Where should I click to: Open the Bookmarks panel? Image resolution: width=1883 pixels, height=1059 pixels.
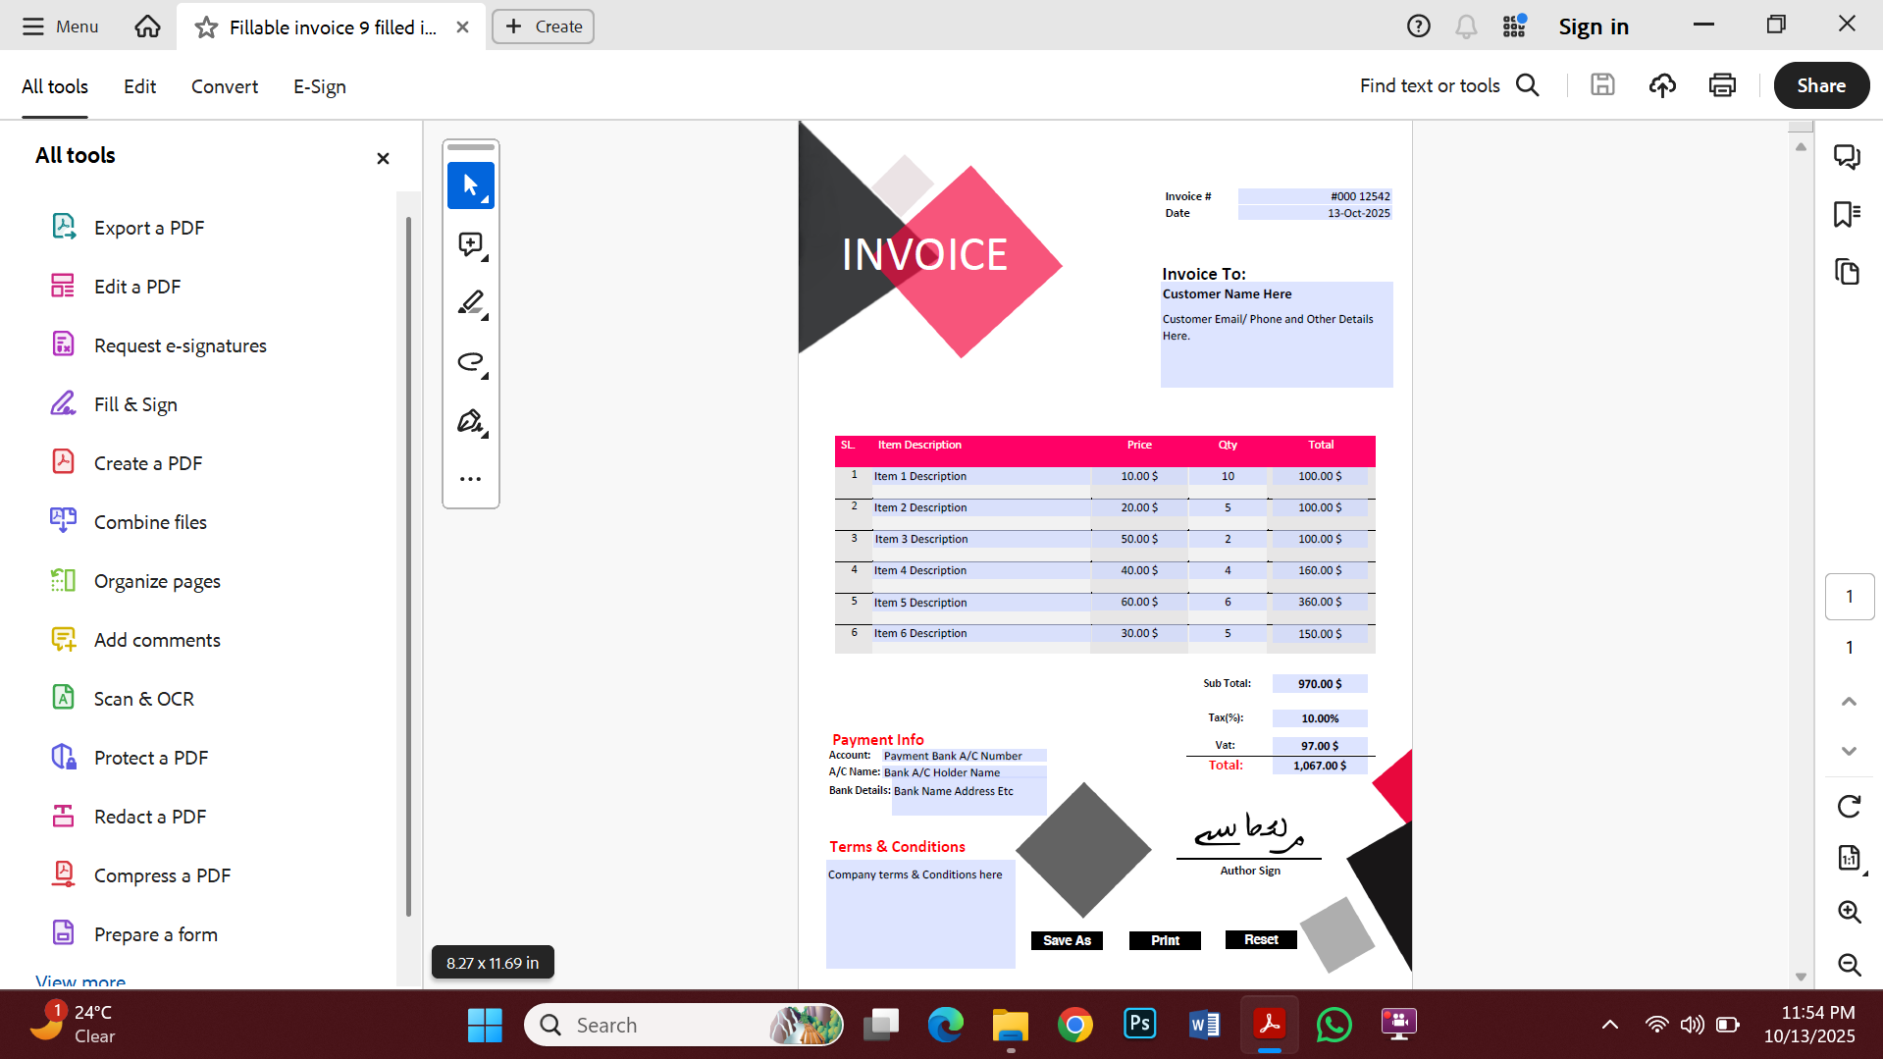click(1848, 215)
